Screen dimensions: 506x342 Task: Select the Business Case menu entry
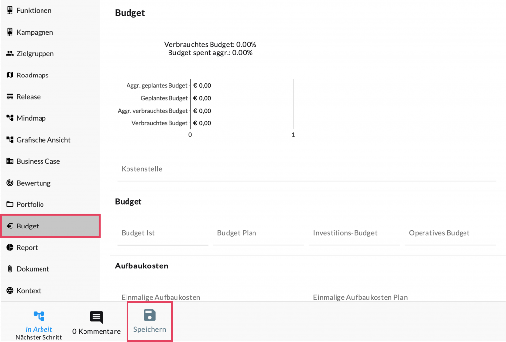click(38, 161)
